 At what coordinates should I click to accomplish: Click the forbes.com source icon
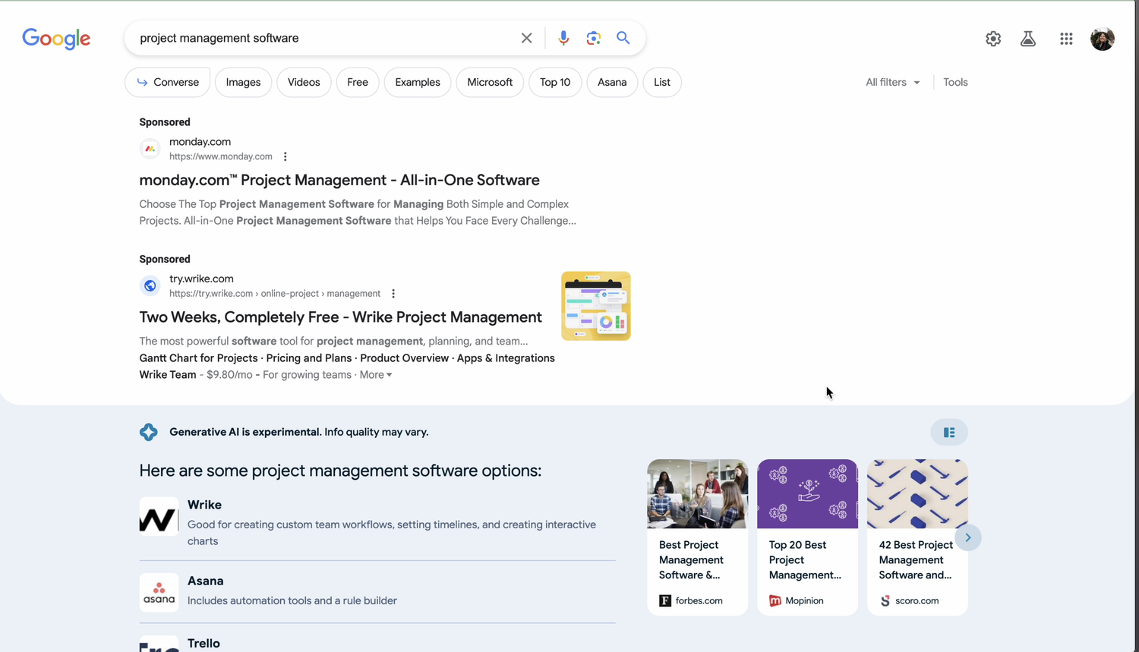point(665,600)
